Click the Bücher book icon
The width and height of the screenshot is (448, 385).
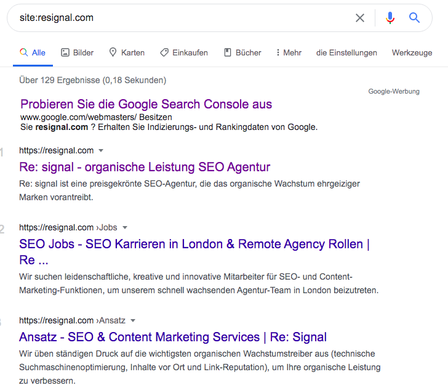click(228, 52)
